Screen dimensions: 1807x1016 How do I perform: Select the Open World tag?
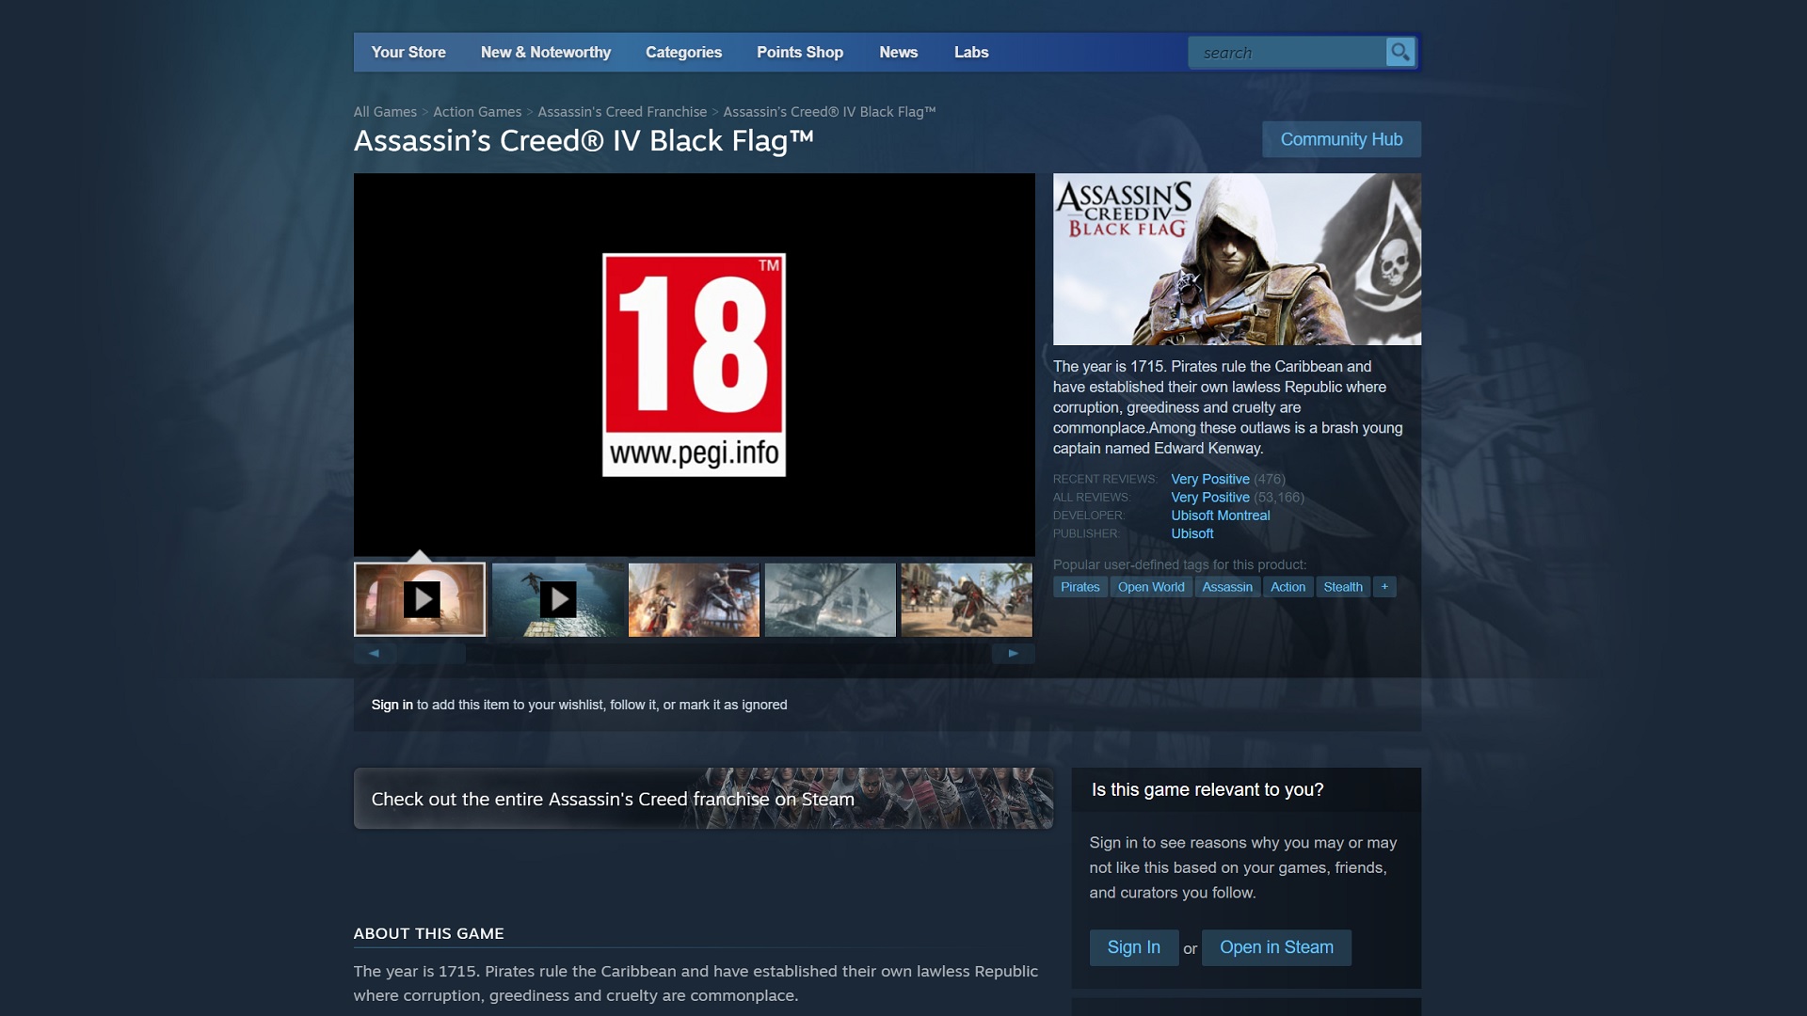click(1150, 586)
